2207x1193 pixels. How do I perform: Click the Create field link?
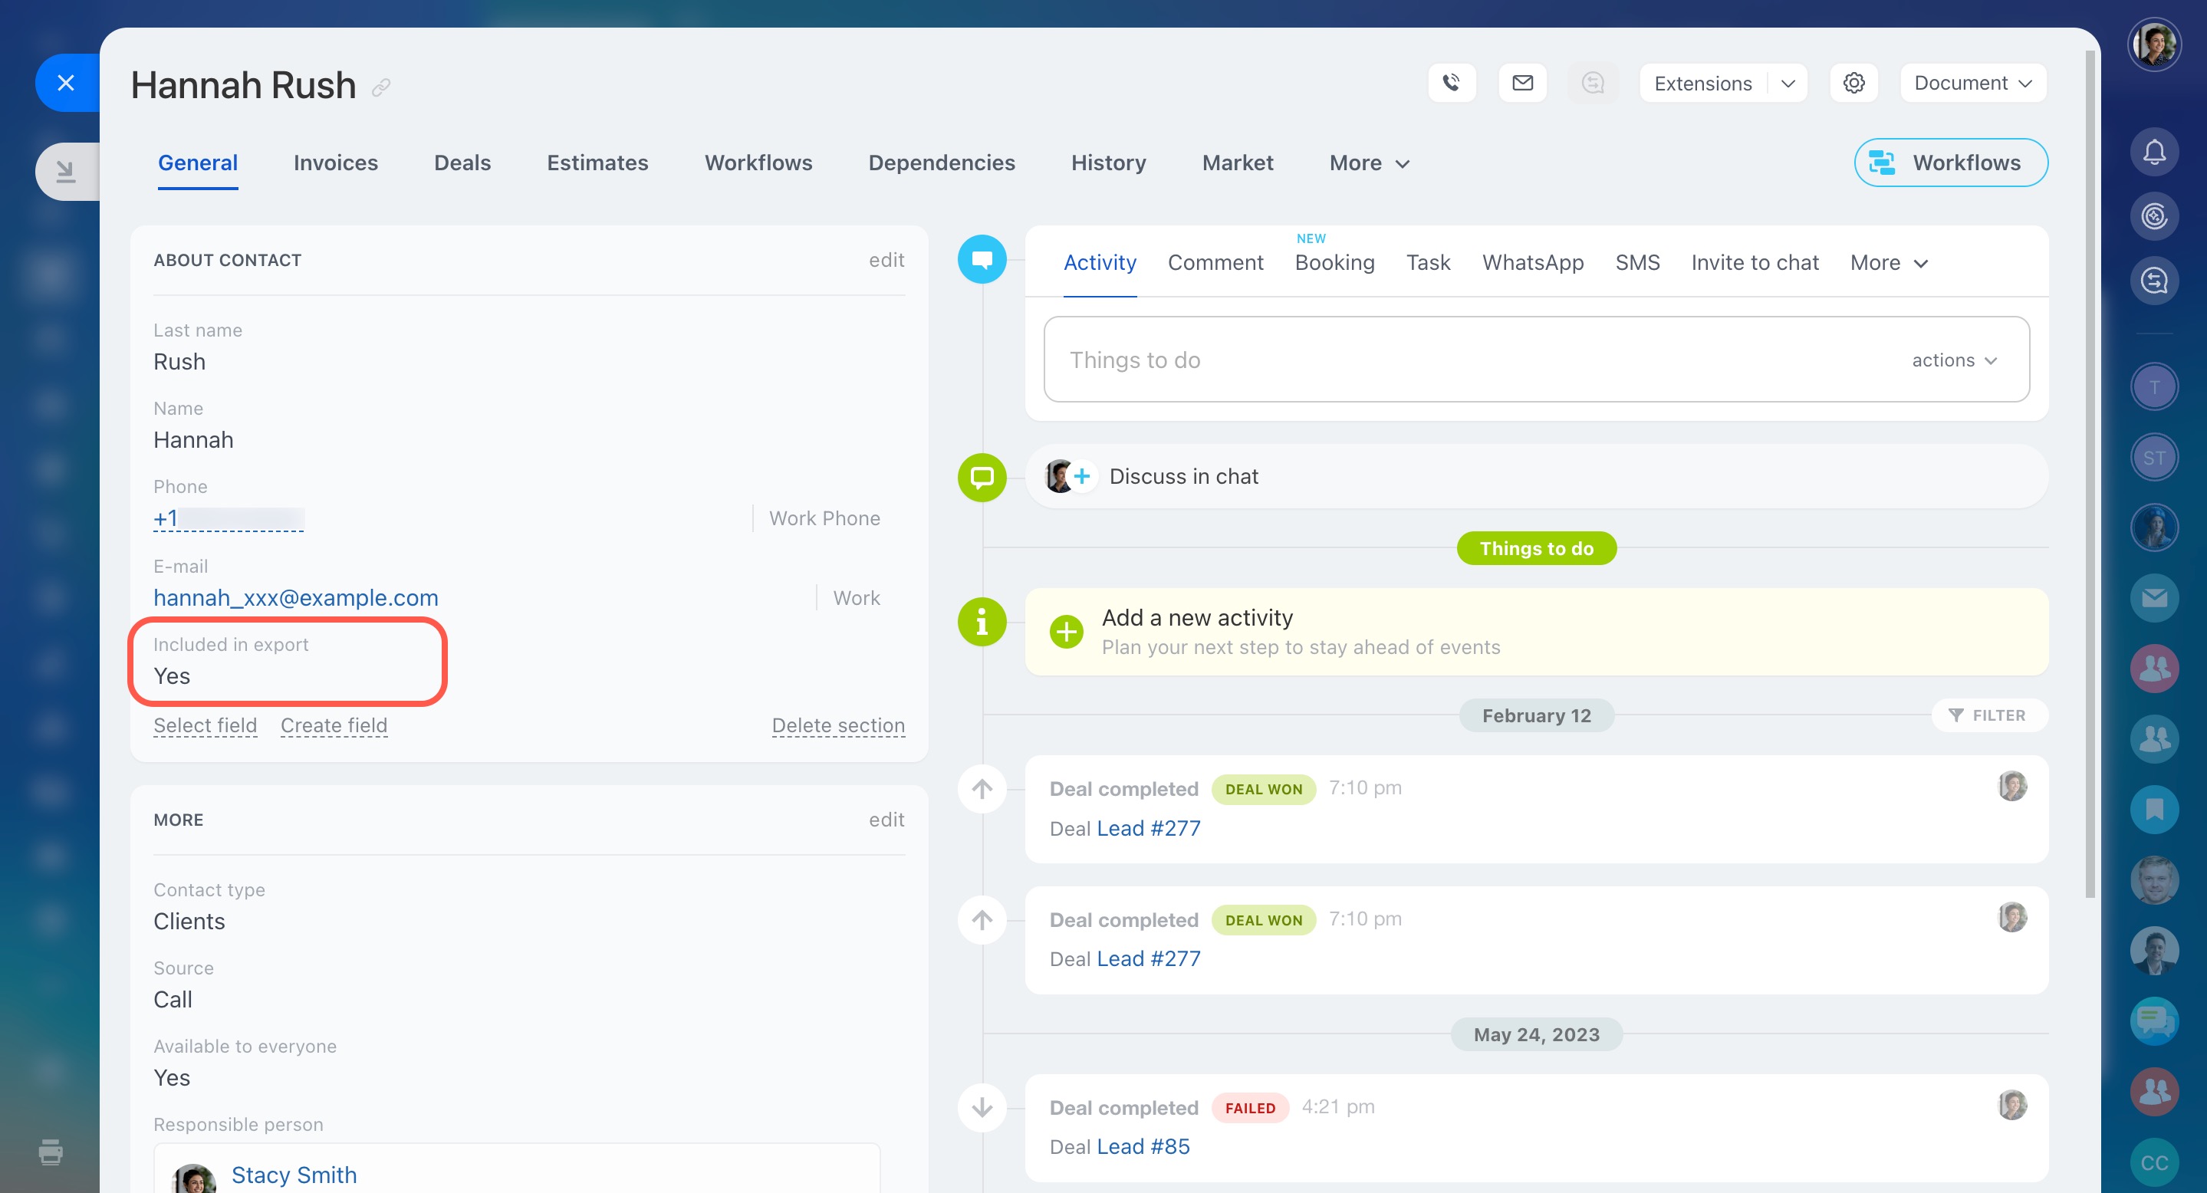[x=334, y=725]
